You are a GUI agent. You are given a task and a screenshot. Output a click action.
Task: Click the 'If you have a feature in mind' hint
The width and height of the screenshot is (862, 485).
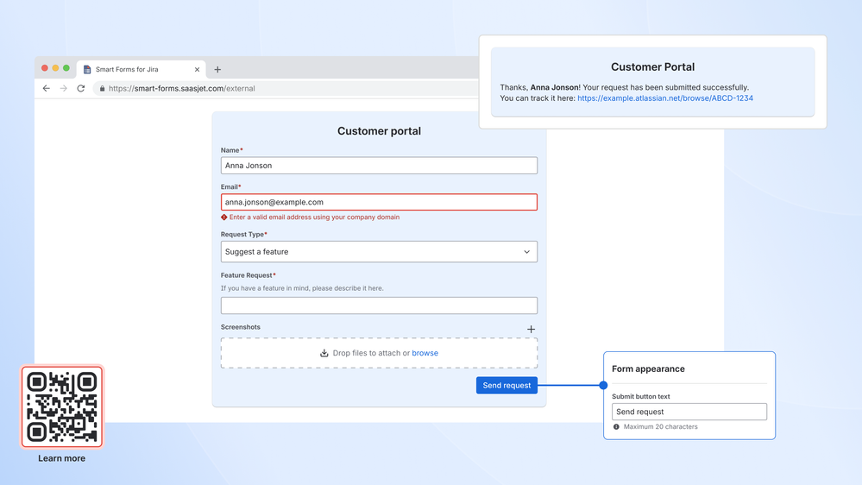(x=302, y=288)
